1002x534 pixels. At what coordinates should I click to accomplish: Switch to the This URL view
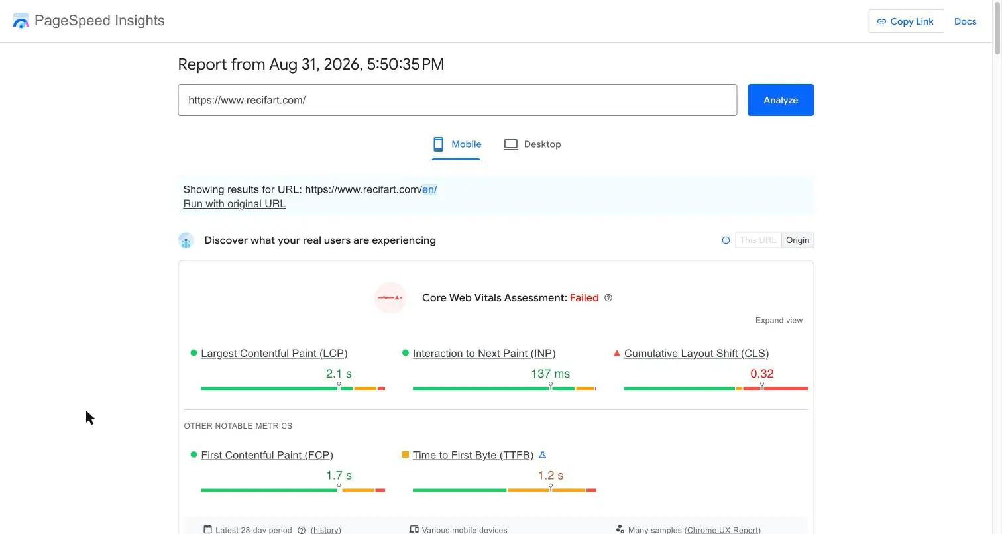(x=758, y=240)
